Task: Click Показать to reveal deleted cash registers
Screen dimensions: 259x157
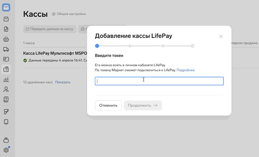Action: [x=63, y=82]
